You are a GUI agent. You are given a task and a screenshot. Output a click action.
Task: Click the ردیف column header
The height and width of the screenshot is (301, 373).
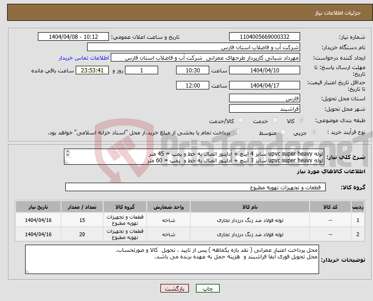[357, 207]
